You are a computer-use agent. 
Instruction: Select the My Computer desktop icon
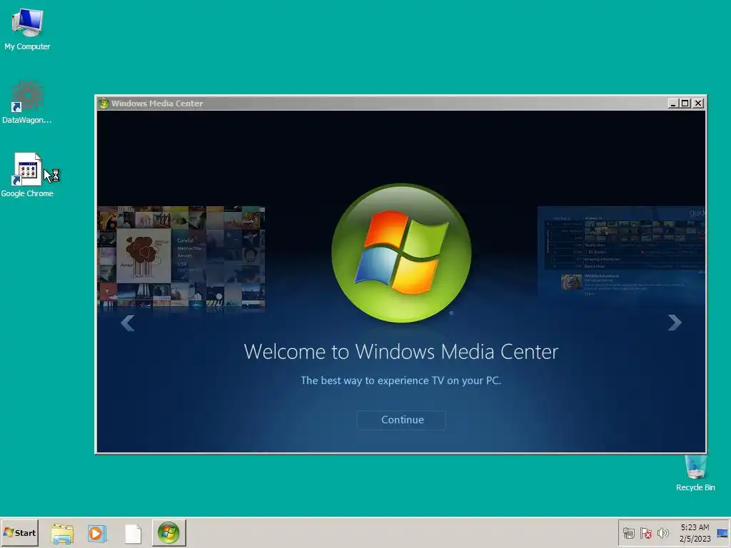tap(27, 29)
